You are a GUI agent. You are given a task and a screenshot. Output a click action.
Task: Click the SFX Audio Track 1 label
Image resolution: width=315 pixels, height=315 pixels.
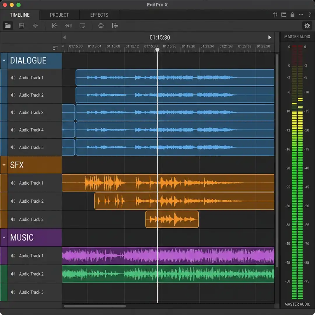coord(31,183)
